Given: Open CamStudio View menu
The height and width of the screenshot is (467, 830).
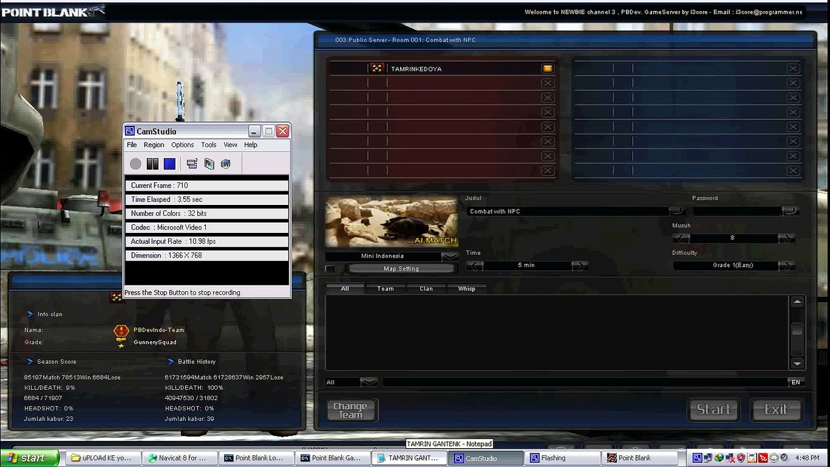Looking at the screenshot, I should pyautogui.click(x=231, y=145).
